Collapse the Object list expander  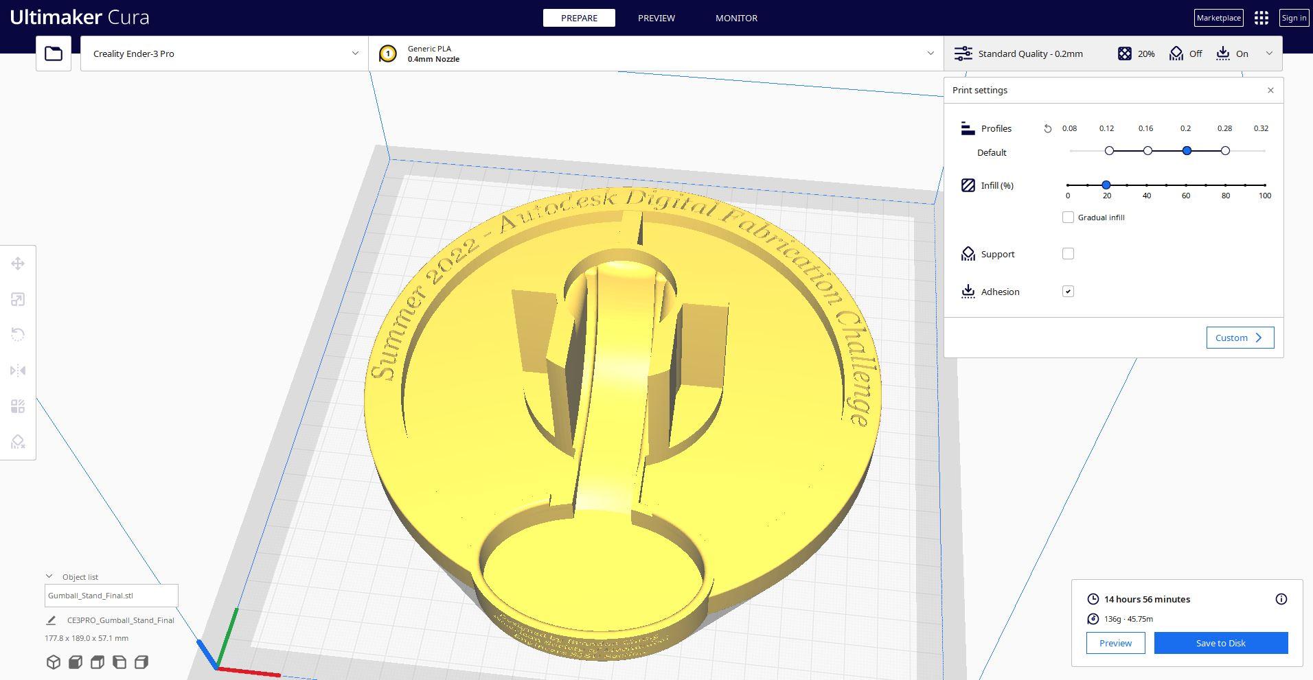click(x=49, y=576)
